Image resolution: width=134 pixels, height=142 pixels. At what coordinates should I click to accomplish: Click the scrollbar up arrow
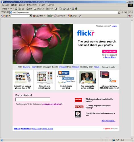click(132, 19)
